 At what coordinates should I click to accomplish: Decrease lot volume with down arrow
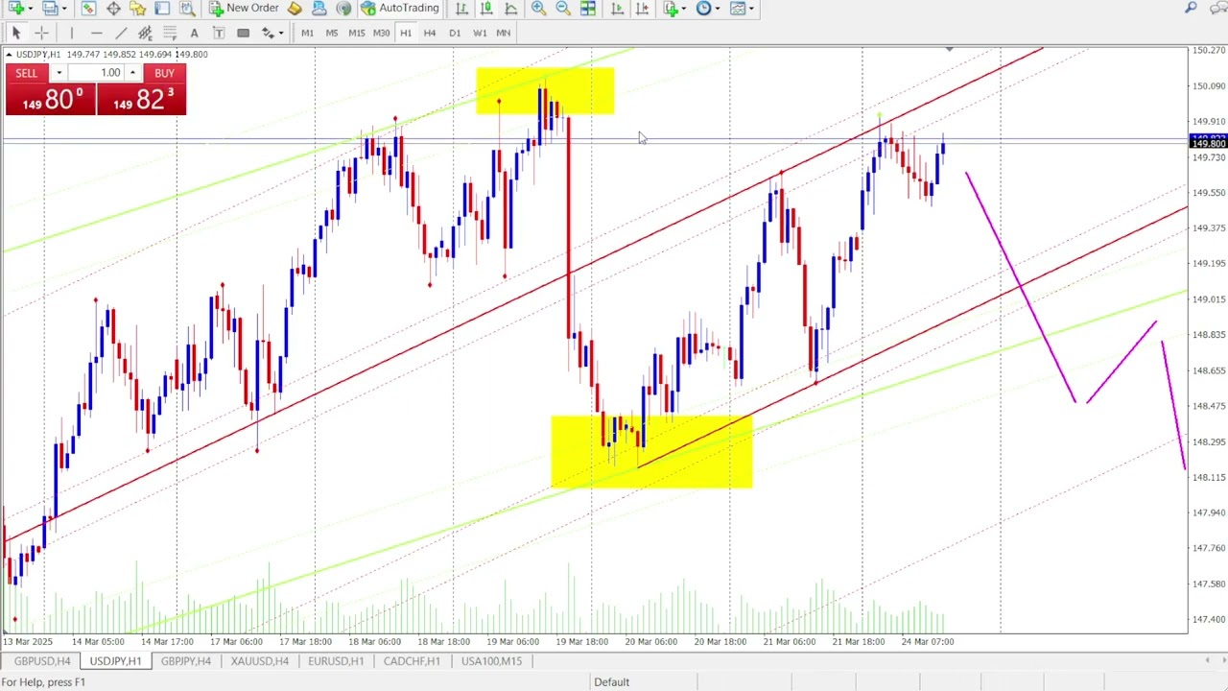coord(59,73)
